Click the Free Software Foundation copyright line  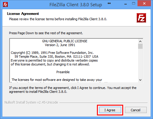(52, 53)
